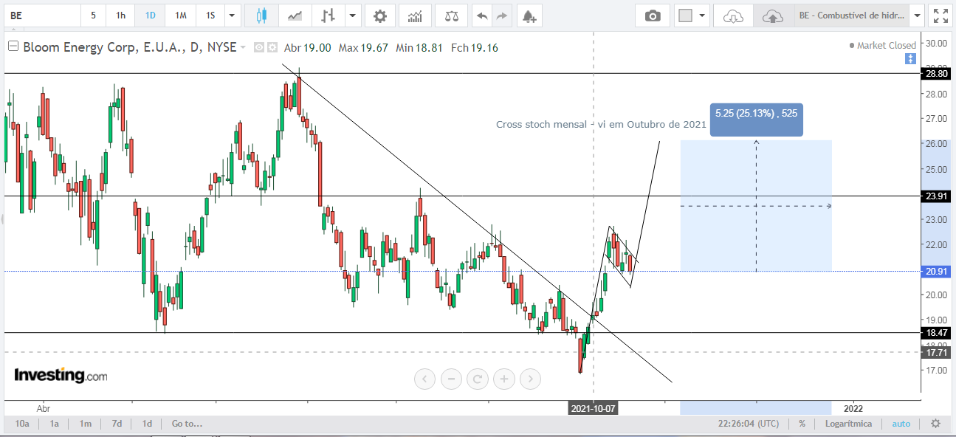Viewport: 956px width, 437px height.
Task: Click the 23.91 price label
Action: 936,196
